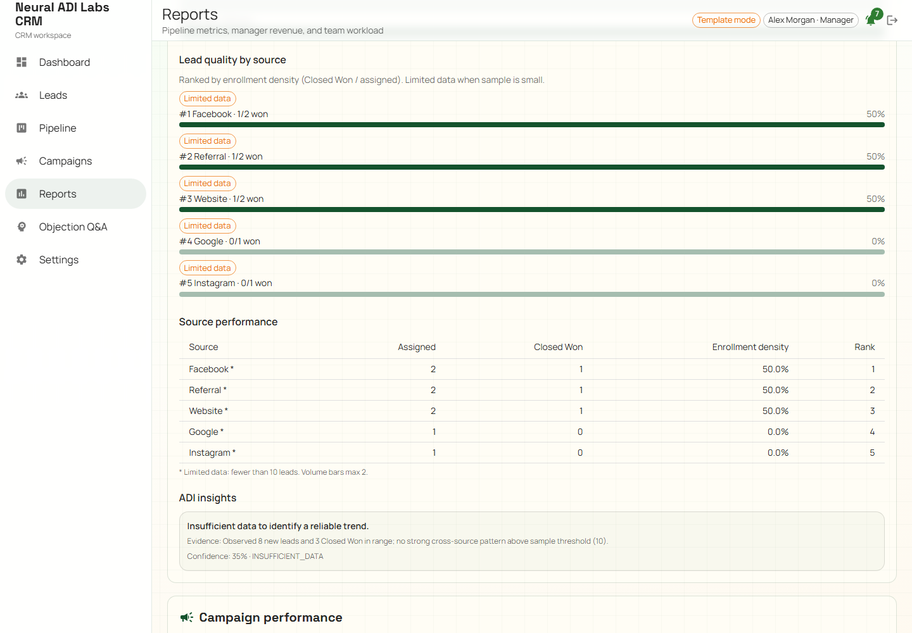Click the Neural ADI Labs CRM title
This screenshot has height=633, width=912.
(x=62, y=14)
